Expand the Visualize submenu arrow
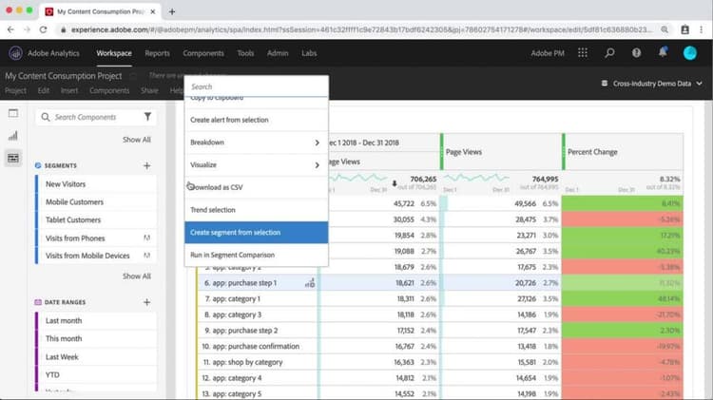713x400 pixels. pos(317,165)
